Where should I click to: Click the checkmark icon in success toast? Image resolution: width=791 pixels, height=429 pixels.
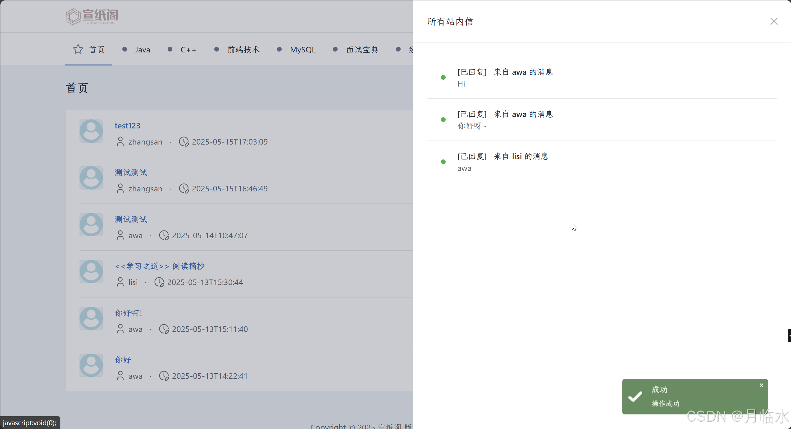[635, 396]
